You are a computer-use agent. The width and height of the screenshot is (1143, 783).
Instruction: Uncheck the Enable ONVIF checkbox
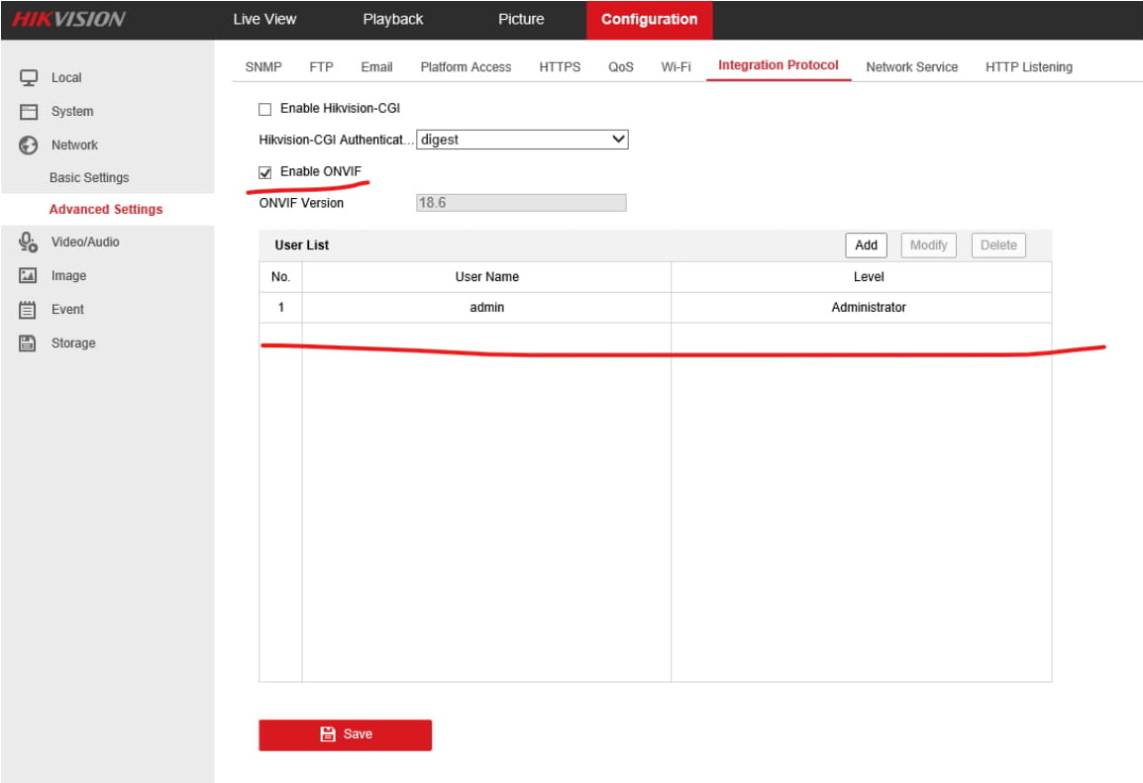click(x=264, y=172)
